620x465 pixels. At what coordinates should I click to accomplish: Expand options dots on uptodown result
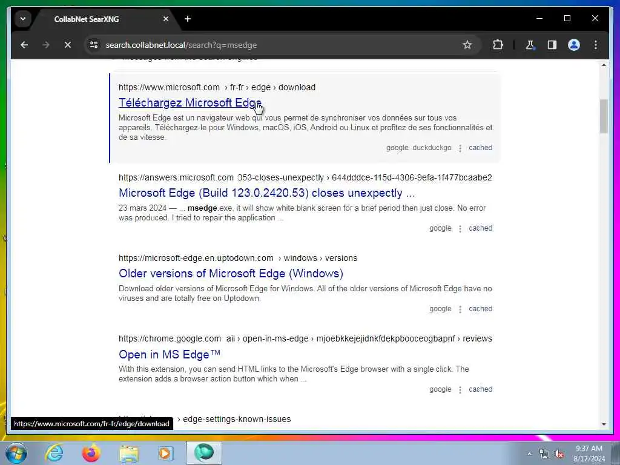click(x=460, y=309)
